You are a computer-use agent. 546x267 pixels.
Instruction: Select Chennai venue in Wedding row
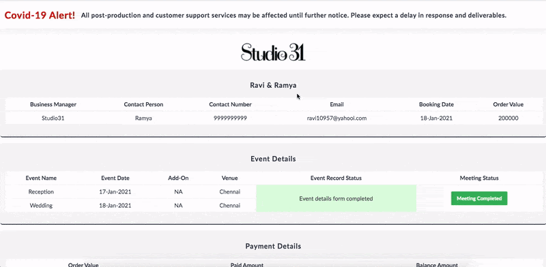click(230, 206)
